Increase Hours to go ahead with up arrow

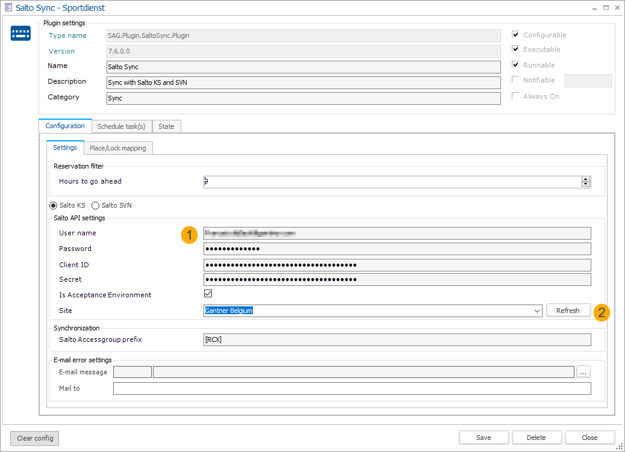coord(585,179)
